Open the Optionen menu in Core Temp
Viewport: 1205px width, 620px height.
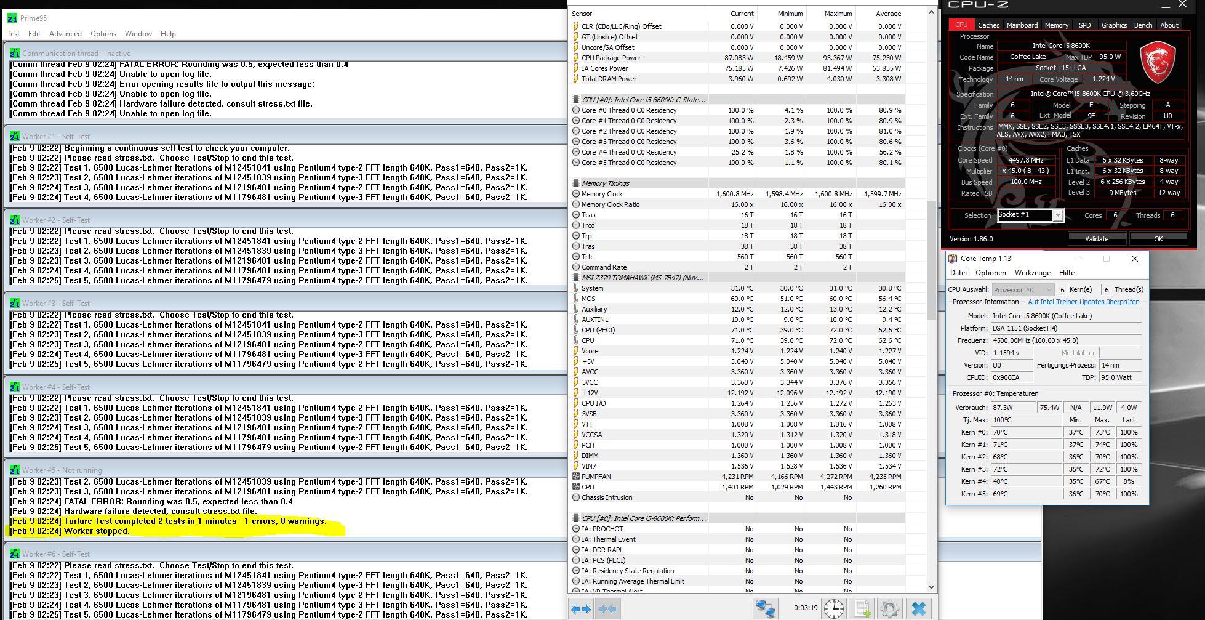[990, 273]
